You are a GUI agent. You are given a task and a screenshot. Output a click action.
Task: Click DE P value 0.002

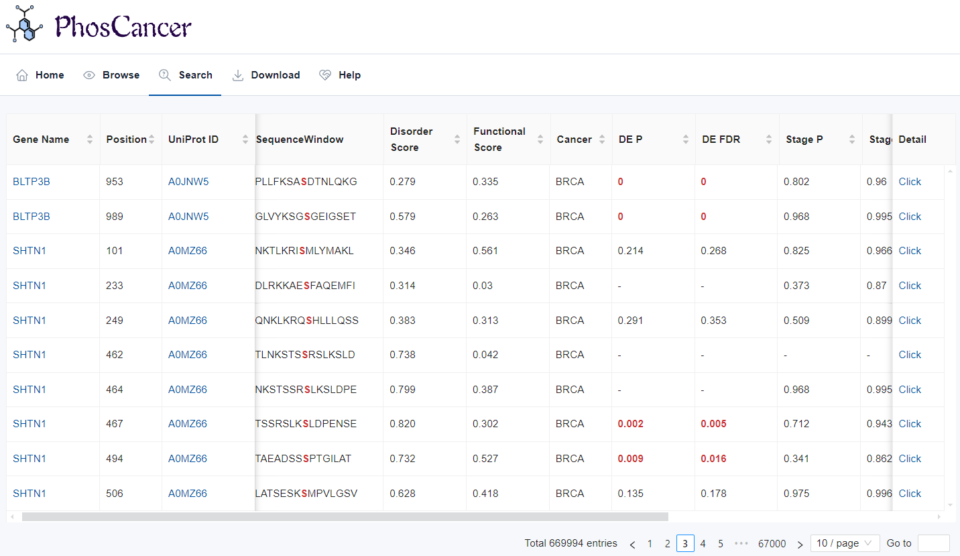(631, 424)
